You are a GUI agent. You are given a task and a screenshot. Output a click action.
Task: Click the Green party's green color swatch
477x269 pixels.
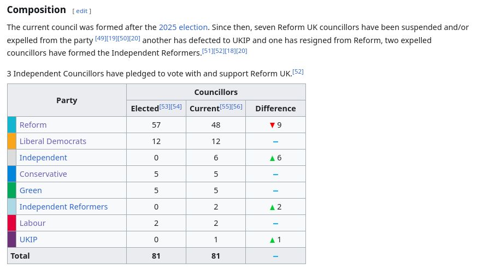tap(12, 190)
